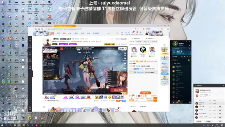The image size is (225, 127).
Task: Open the second chat ranking tab
Action: [x=139, y=41]
